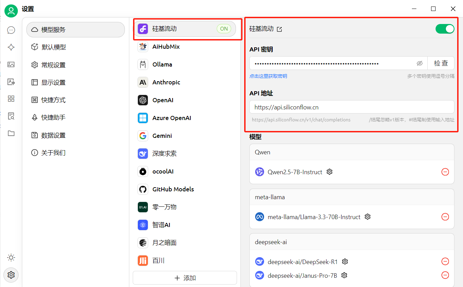Click the settings gear in the sidebar
The width and height of the screenshot is (463, 287).
click(11, 275)
